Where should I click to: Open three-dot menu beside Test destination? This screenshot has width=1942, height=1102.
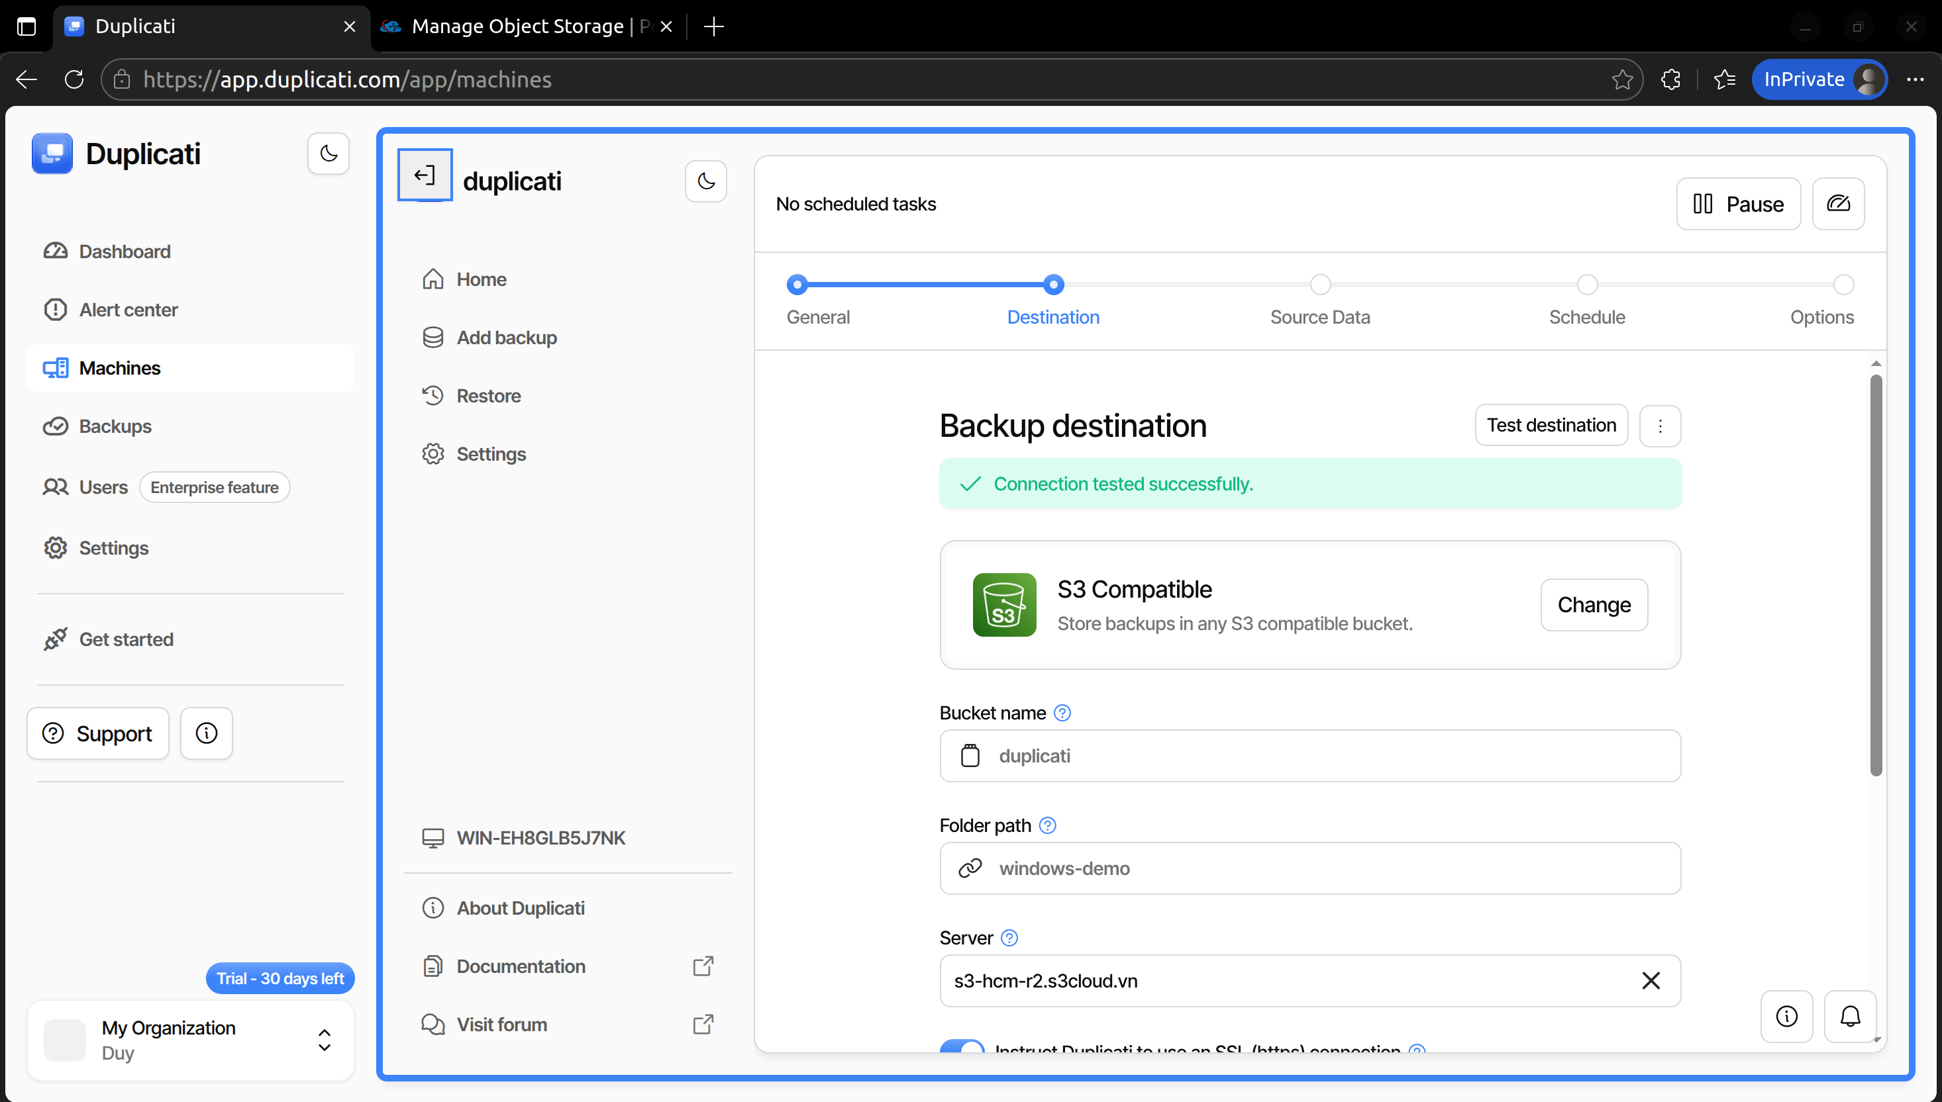1659,426
